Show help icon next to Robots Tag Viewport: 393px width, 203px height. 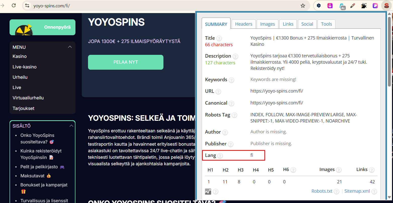(x=234, y=115)
